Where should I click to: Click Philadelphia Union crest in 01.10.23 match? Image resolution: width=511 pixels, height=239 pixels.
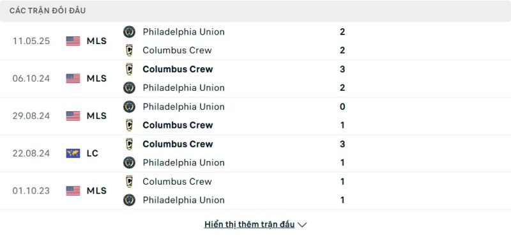(x=129, y=200)
